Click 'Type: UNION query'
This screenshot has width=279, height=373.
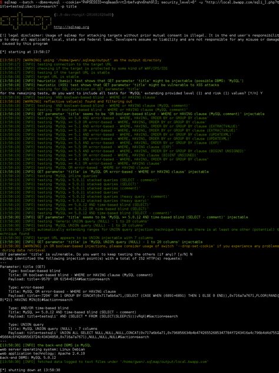[x=26, y=325]
